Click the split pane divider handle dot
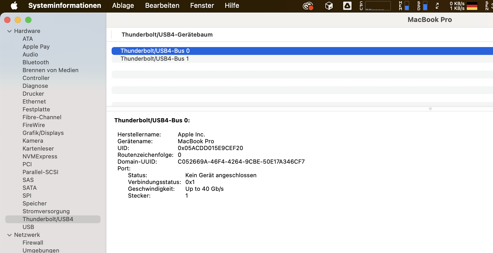The width and height of the screenshot is (493, 253). click(x=430, y=109)
